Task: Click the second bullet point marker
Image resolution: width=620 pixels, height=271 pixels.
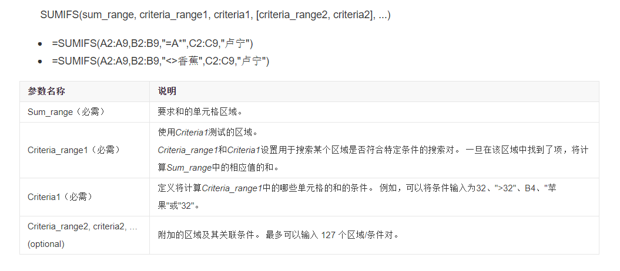Action: pyautogui.click(x=39, y=61)
